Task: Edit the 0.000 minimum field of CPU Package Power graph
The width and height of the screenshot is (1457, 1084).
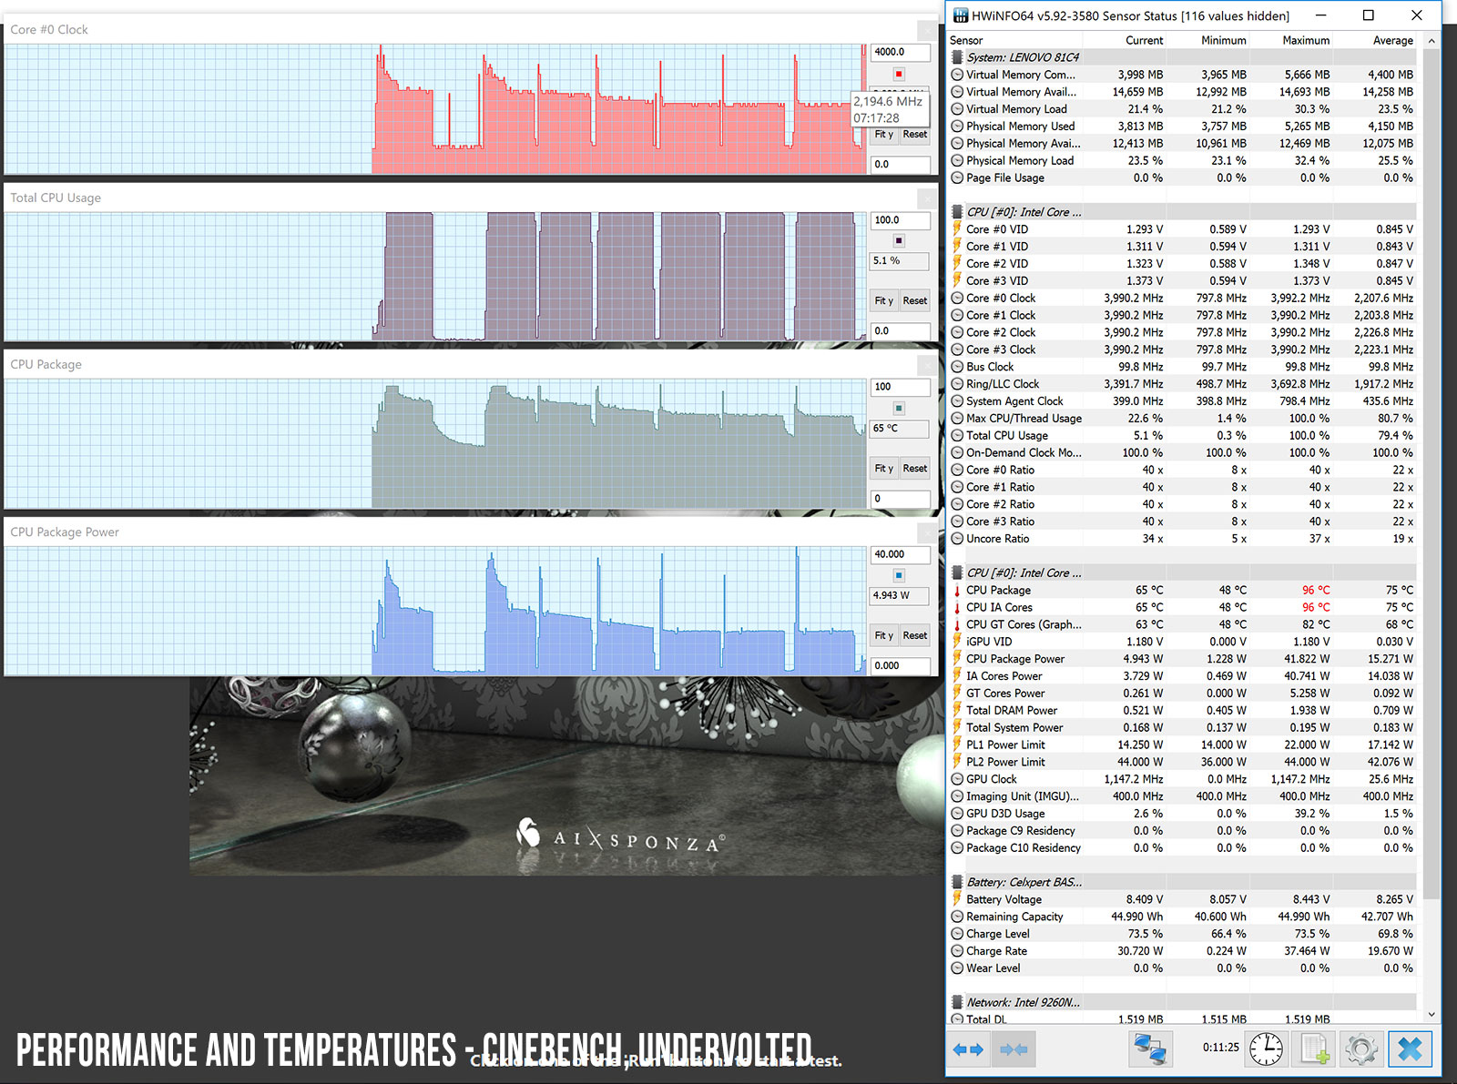Action: [900, 666]
